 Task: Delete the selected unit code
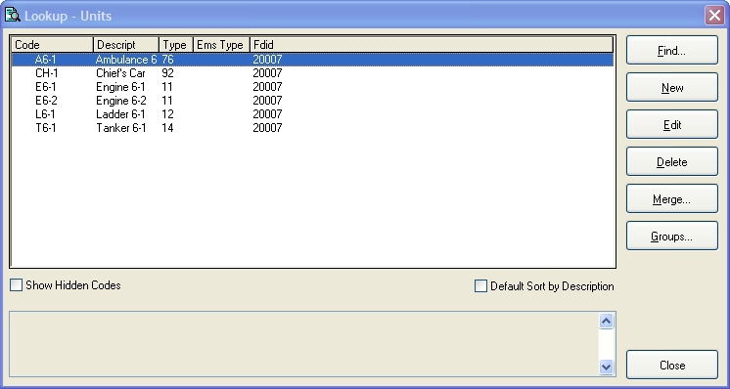tap(672, 161)
